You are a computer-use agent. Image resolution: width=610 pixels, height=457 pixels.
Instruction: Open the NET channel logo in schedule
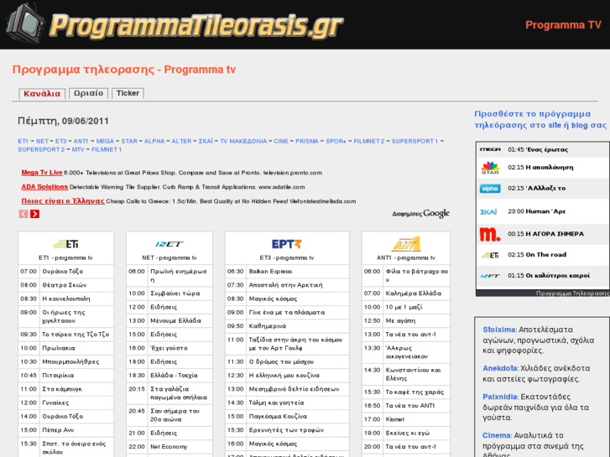[x=169, y=244]
